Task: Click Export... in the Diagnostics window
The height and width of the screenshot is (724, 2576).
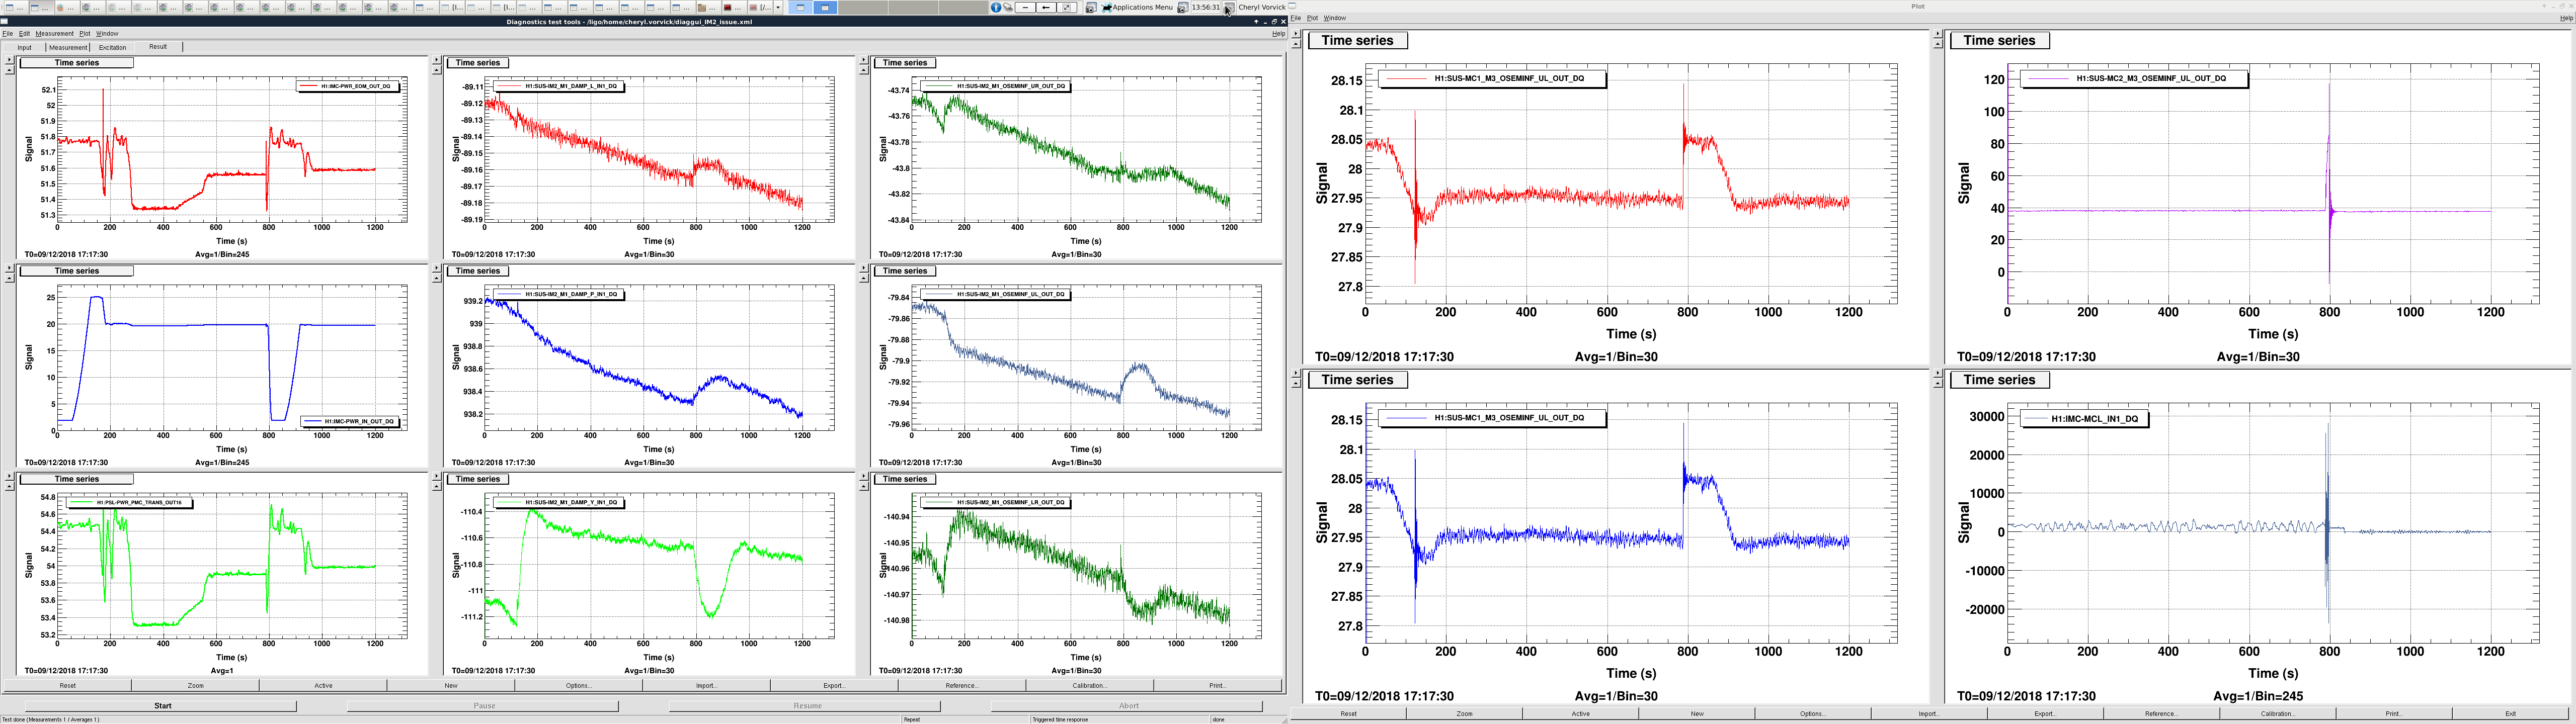Action: click(x=834, y=685)
